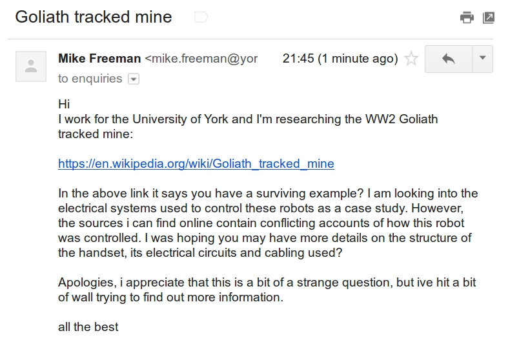Click the "all the best" sign-off

coord(88,327)
